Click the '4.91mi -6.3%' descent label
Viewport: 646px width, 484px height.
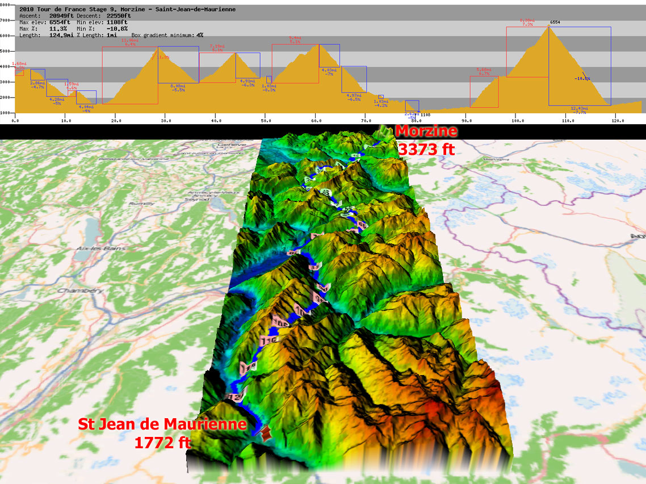(x=248, y=83)
